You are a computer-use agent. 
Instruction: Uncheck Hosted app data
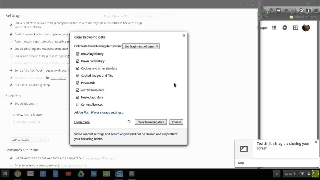point(77,97)
